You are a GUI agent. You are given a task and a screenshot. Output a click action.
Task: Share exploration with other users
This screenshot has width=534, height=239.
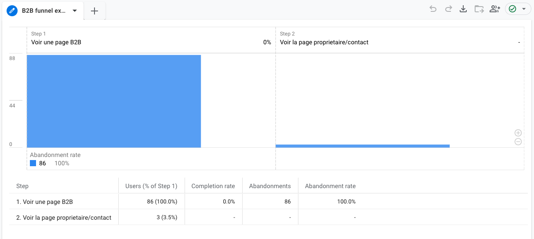coord(495,9)
